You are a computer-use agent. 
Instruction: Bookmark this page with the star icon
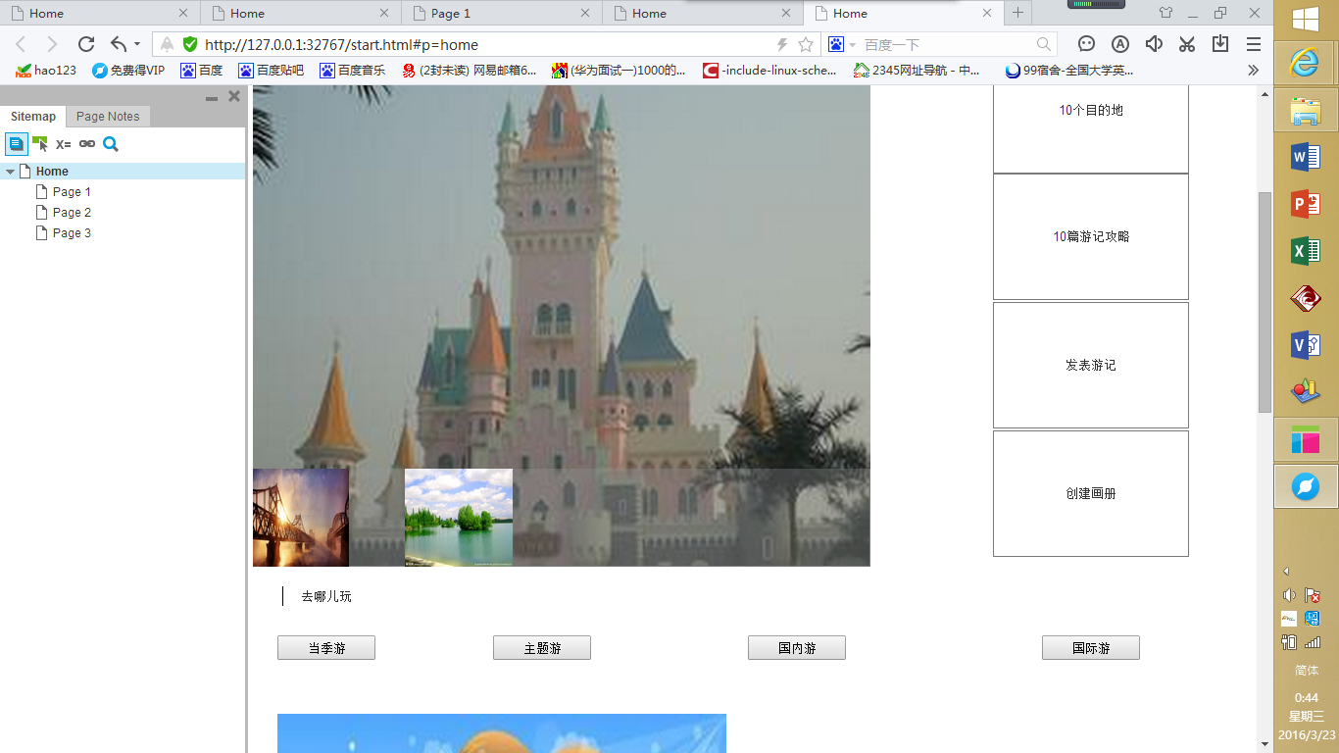806,44
